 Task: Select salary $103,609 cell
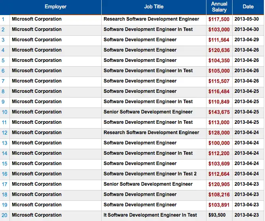219,164
